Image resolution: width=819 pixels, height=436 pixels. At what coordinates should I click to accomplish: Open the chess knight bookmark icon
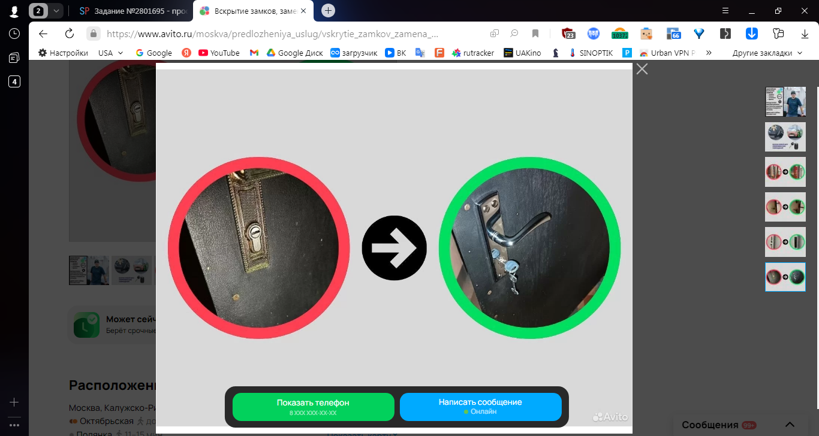click(556, 53)
